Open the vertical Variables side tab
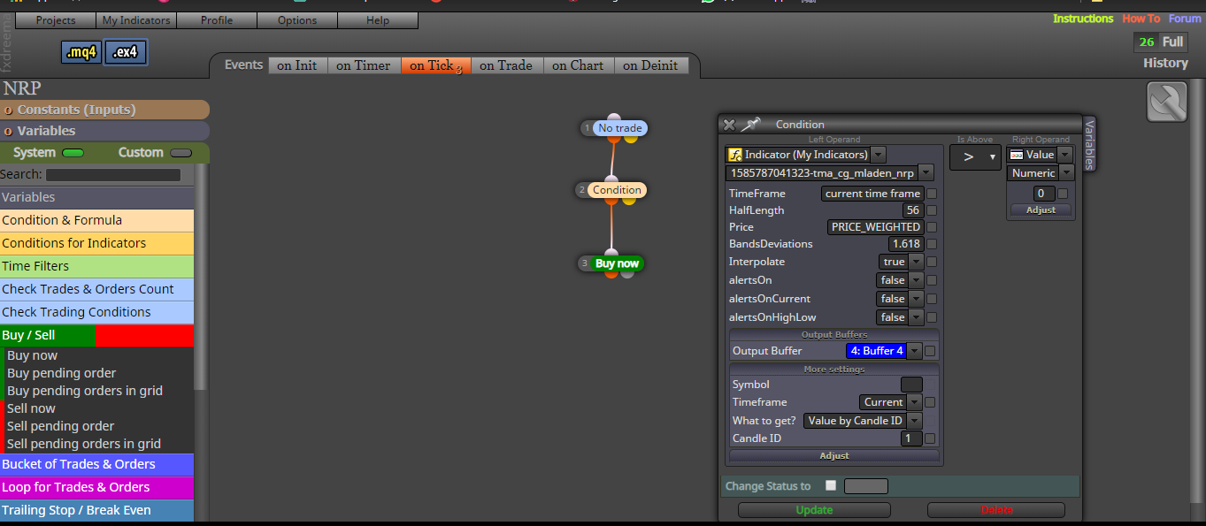This screenshot has height=526, width=1206. point(1089,143)
